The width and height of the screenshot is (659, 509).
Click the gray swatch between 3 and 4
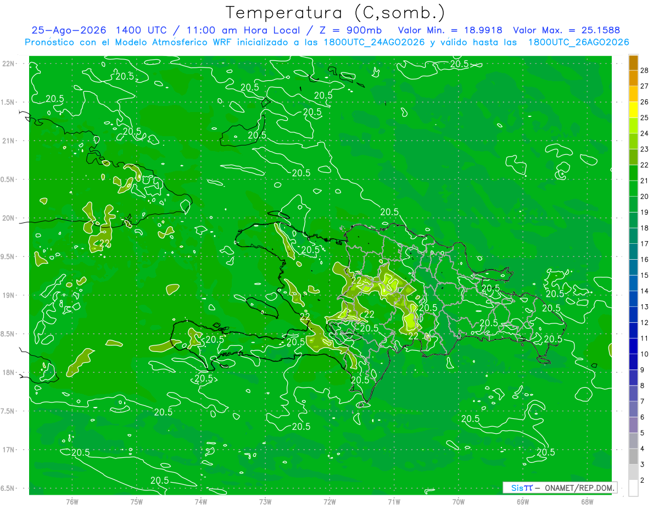coord(633,457)
